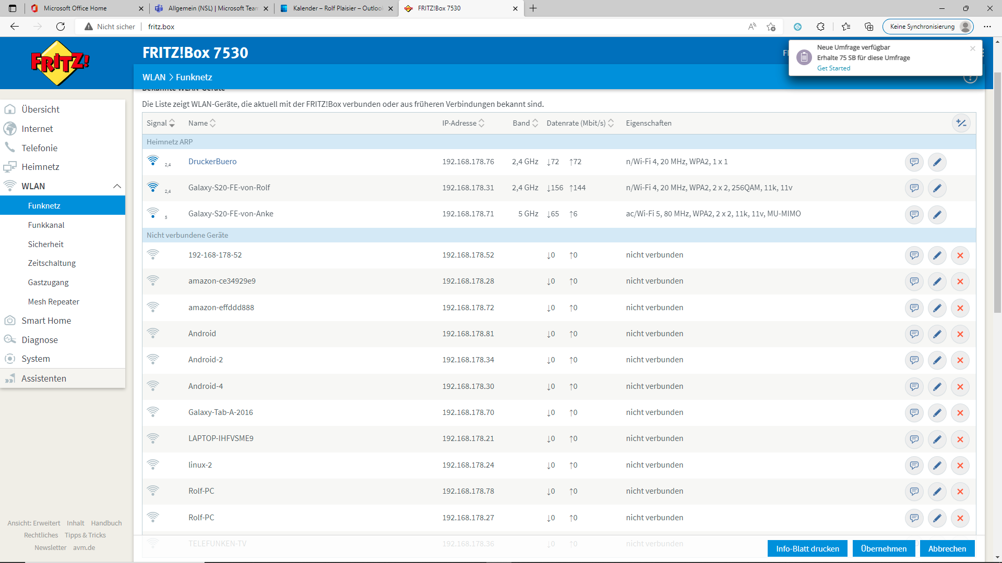Click the table column settings icon
The width and height of the screenshot is (1002, 563).
[961, 124]
